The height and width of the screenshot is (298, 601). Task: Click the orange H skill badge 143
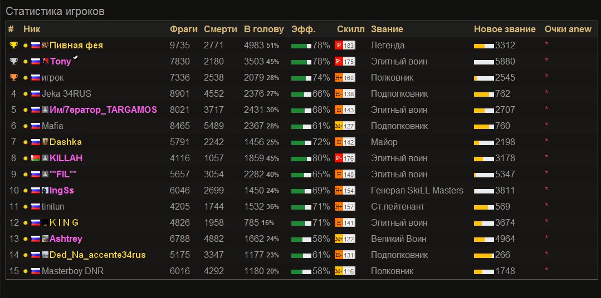344,110
